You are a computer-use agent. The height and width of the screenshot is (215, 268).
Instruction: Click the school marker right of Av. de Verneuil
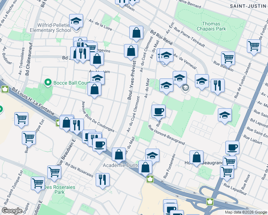coord(202,82)
